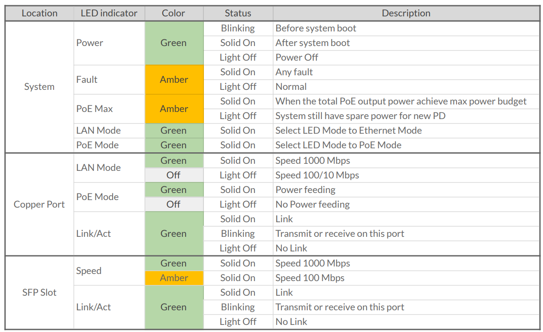
Task: Click the Description column header
Action: [x=406, y=13]
